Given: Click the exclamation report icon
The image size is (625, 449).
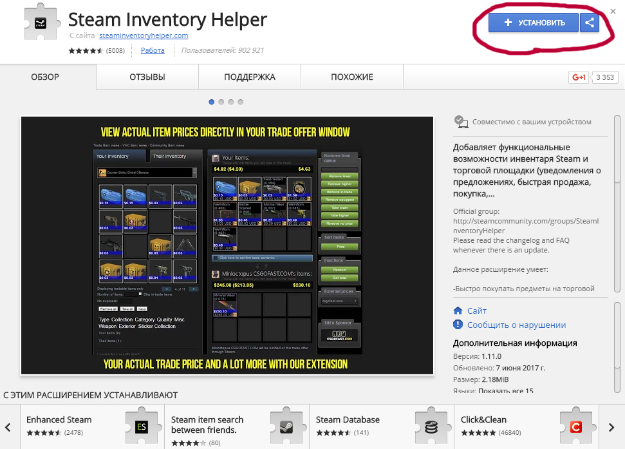Looking at the screenshot, I should (458, 325).
